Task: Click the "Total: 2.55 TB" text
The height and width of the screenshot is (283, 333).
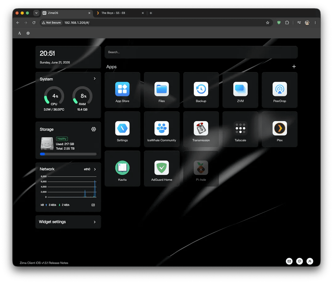Action: pyautogui.click(x=65, y=148)
